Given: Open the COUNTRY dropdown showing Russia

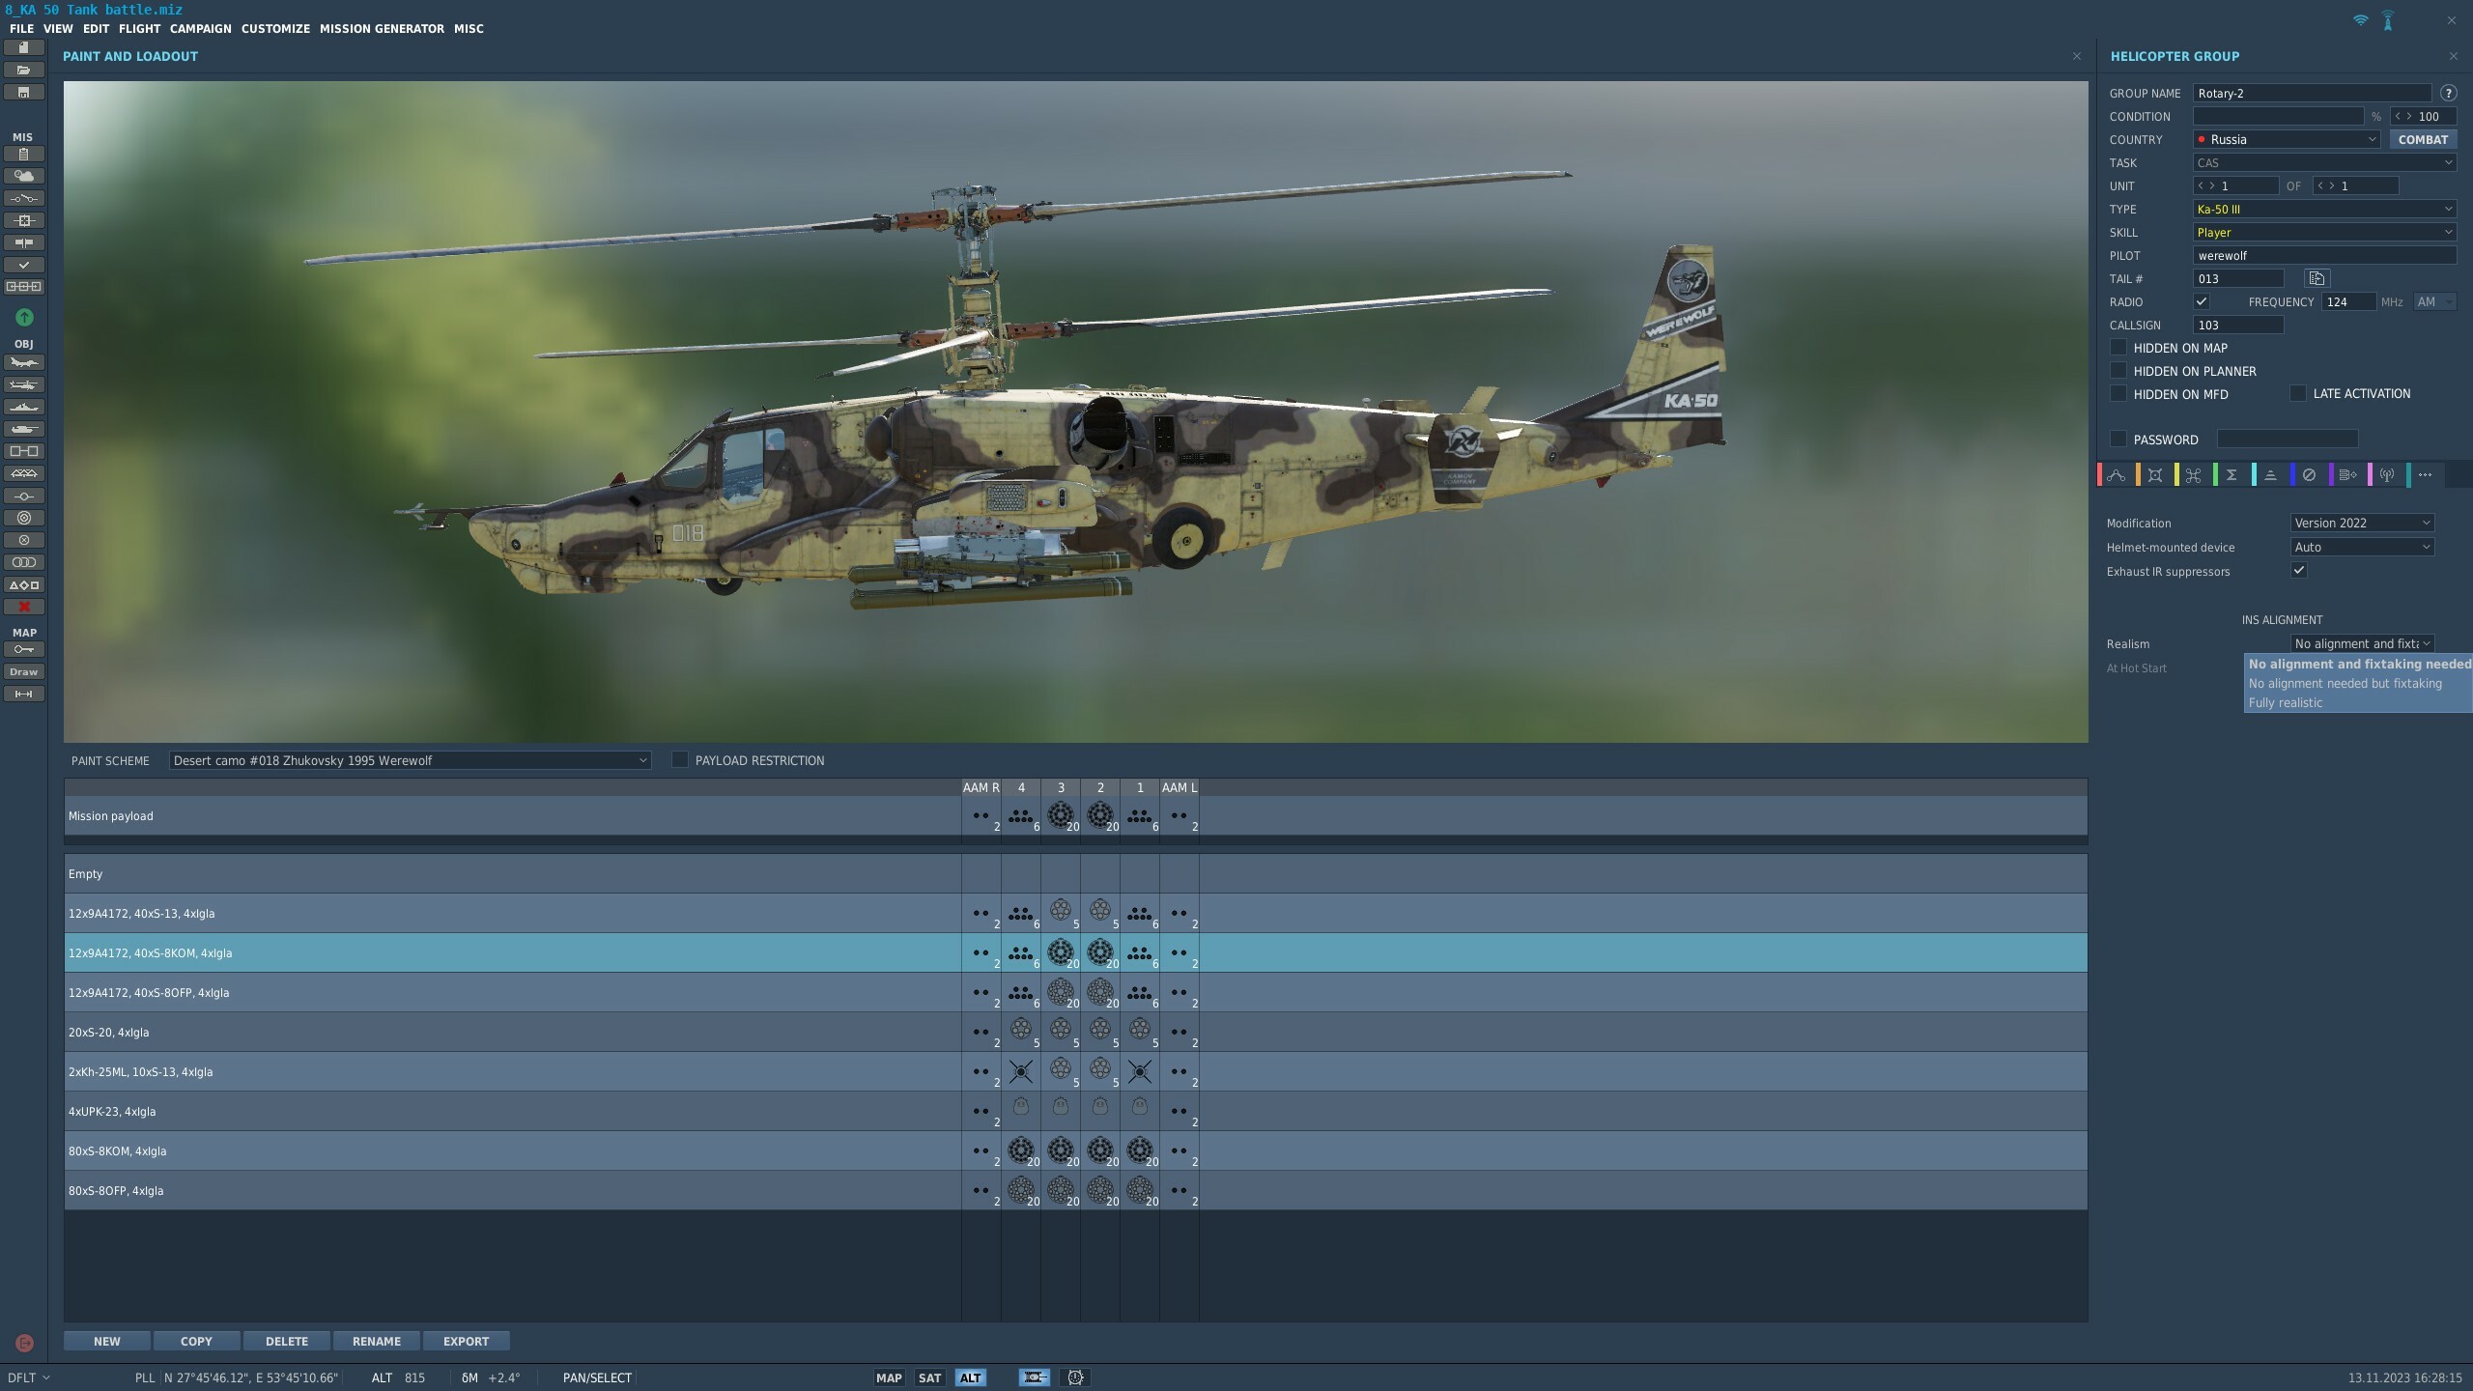Looking at the screenshot, I should pyautogui.click(x=2286, y=139).
